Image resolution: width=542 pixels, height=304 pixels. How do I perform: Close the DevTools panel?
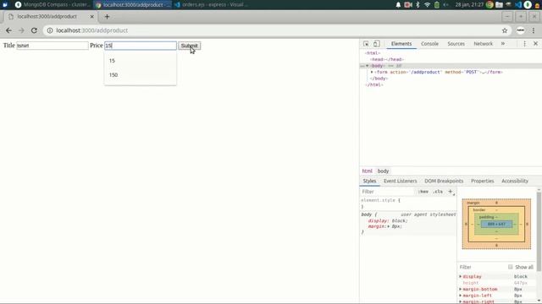[x=535, y=44]
